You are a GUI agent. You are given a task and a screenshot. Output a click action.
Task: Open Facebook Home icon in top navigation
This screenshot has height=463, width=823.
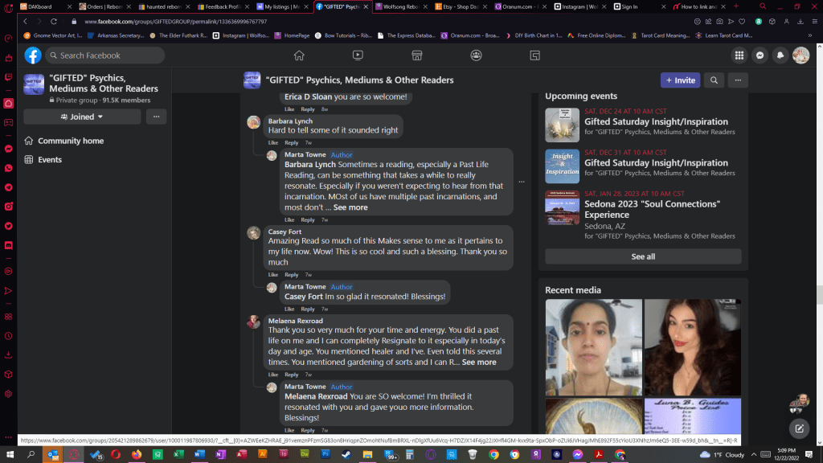[299, 55]
